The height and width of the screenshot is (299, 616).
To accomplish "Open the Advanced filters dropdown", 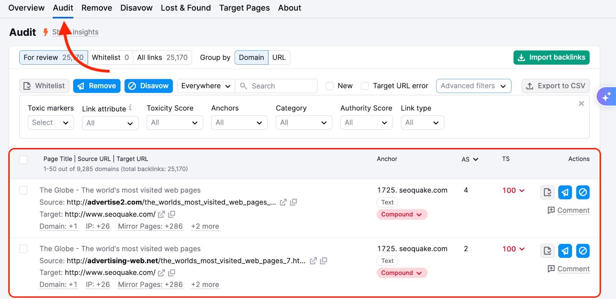I will coord(473,86).
